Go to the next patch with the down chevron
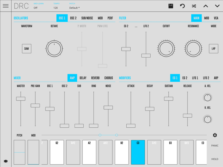Screen dimensions: 223x167 tap(217, 6)
